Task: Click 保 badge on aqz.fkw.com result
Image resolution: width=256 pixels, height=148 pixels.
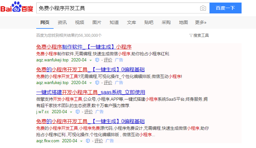Action: tap(88, 141)
